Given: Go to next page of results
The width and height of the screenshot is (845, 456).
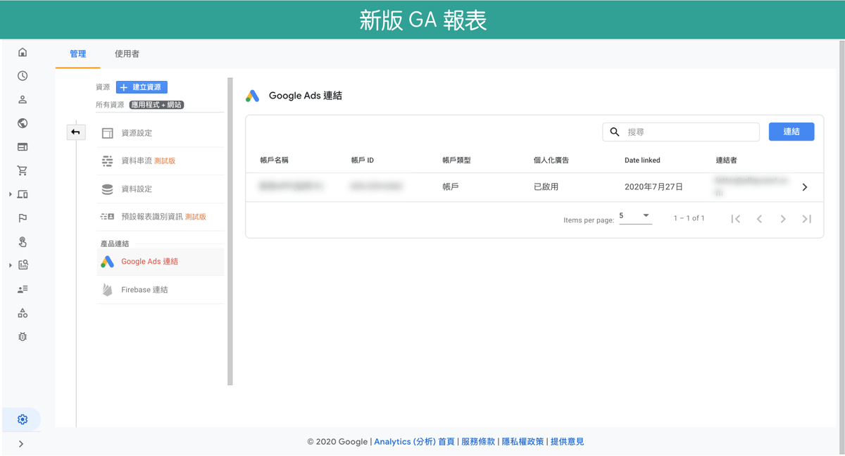Looking at the screenshot, I should coord(783,219).
